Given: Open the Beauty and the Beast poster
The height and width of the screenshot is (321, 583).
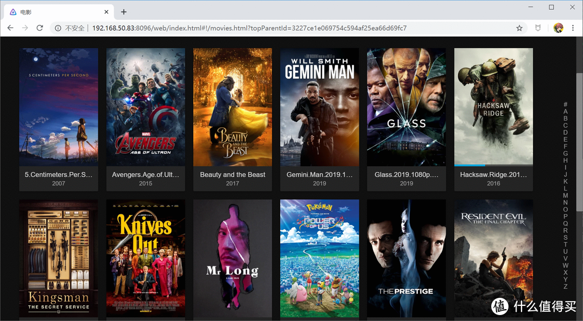Looking at the screenshot, I should pyautogui.click(x=233, y=107).
